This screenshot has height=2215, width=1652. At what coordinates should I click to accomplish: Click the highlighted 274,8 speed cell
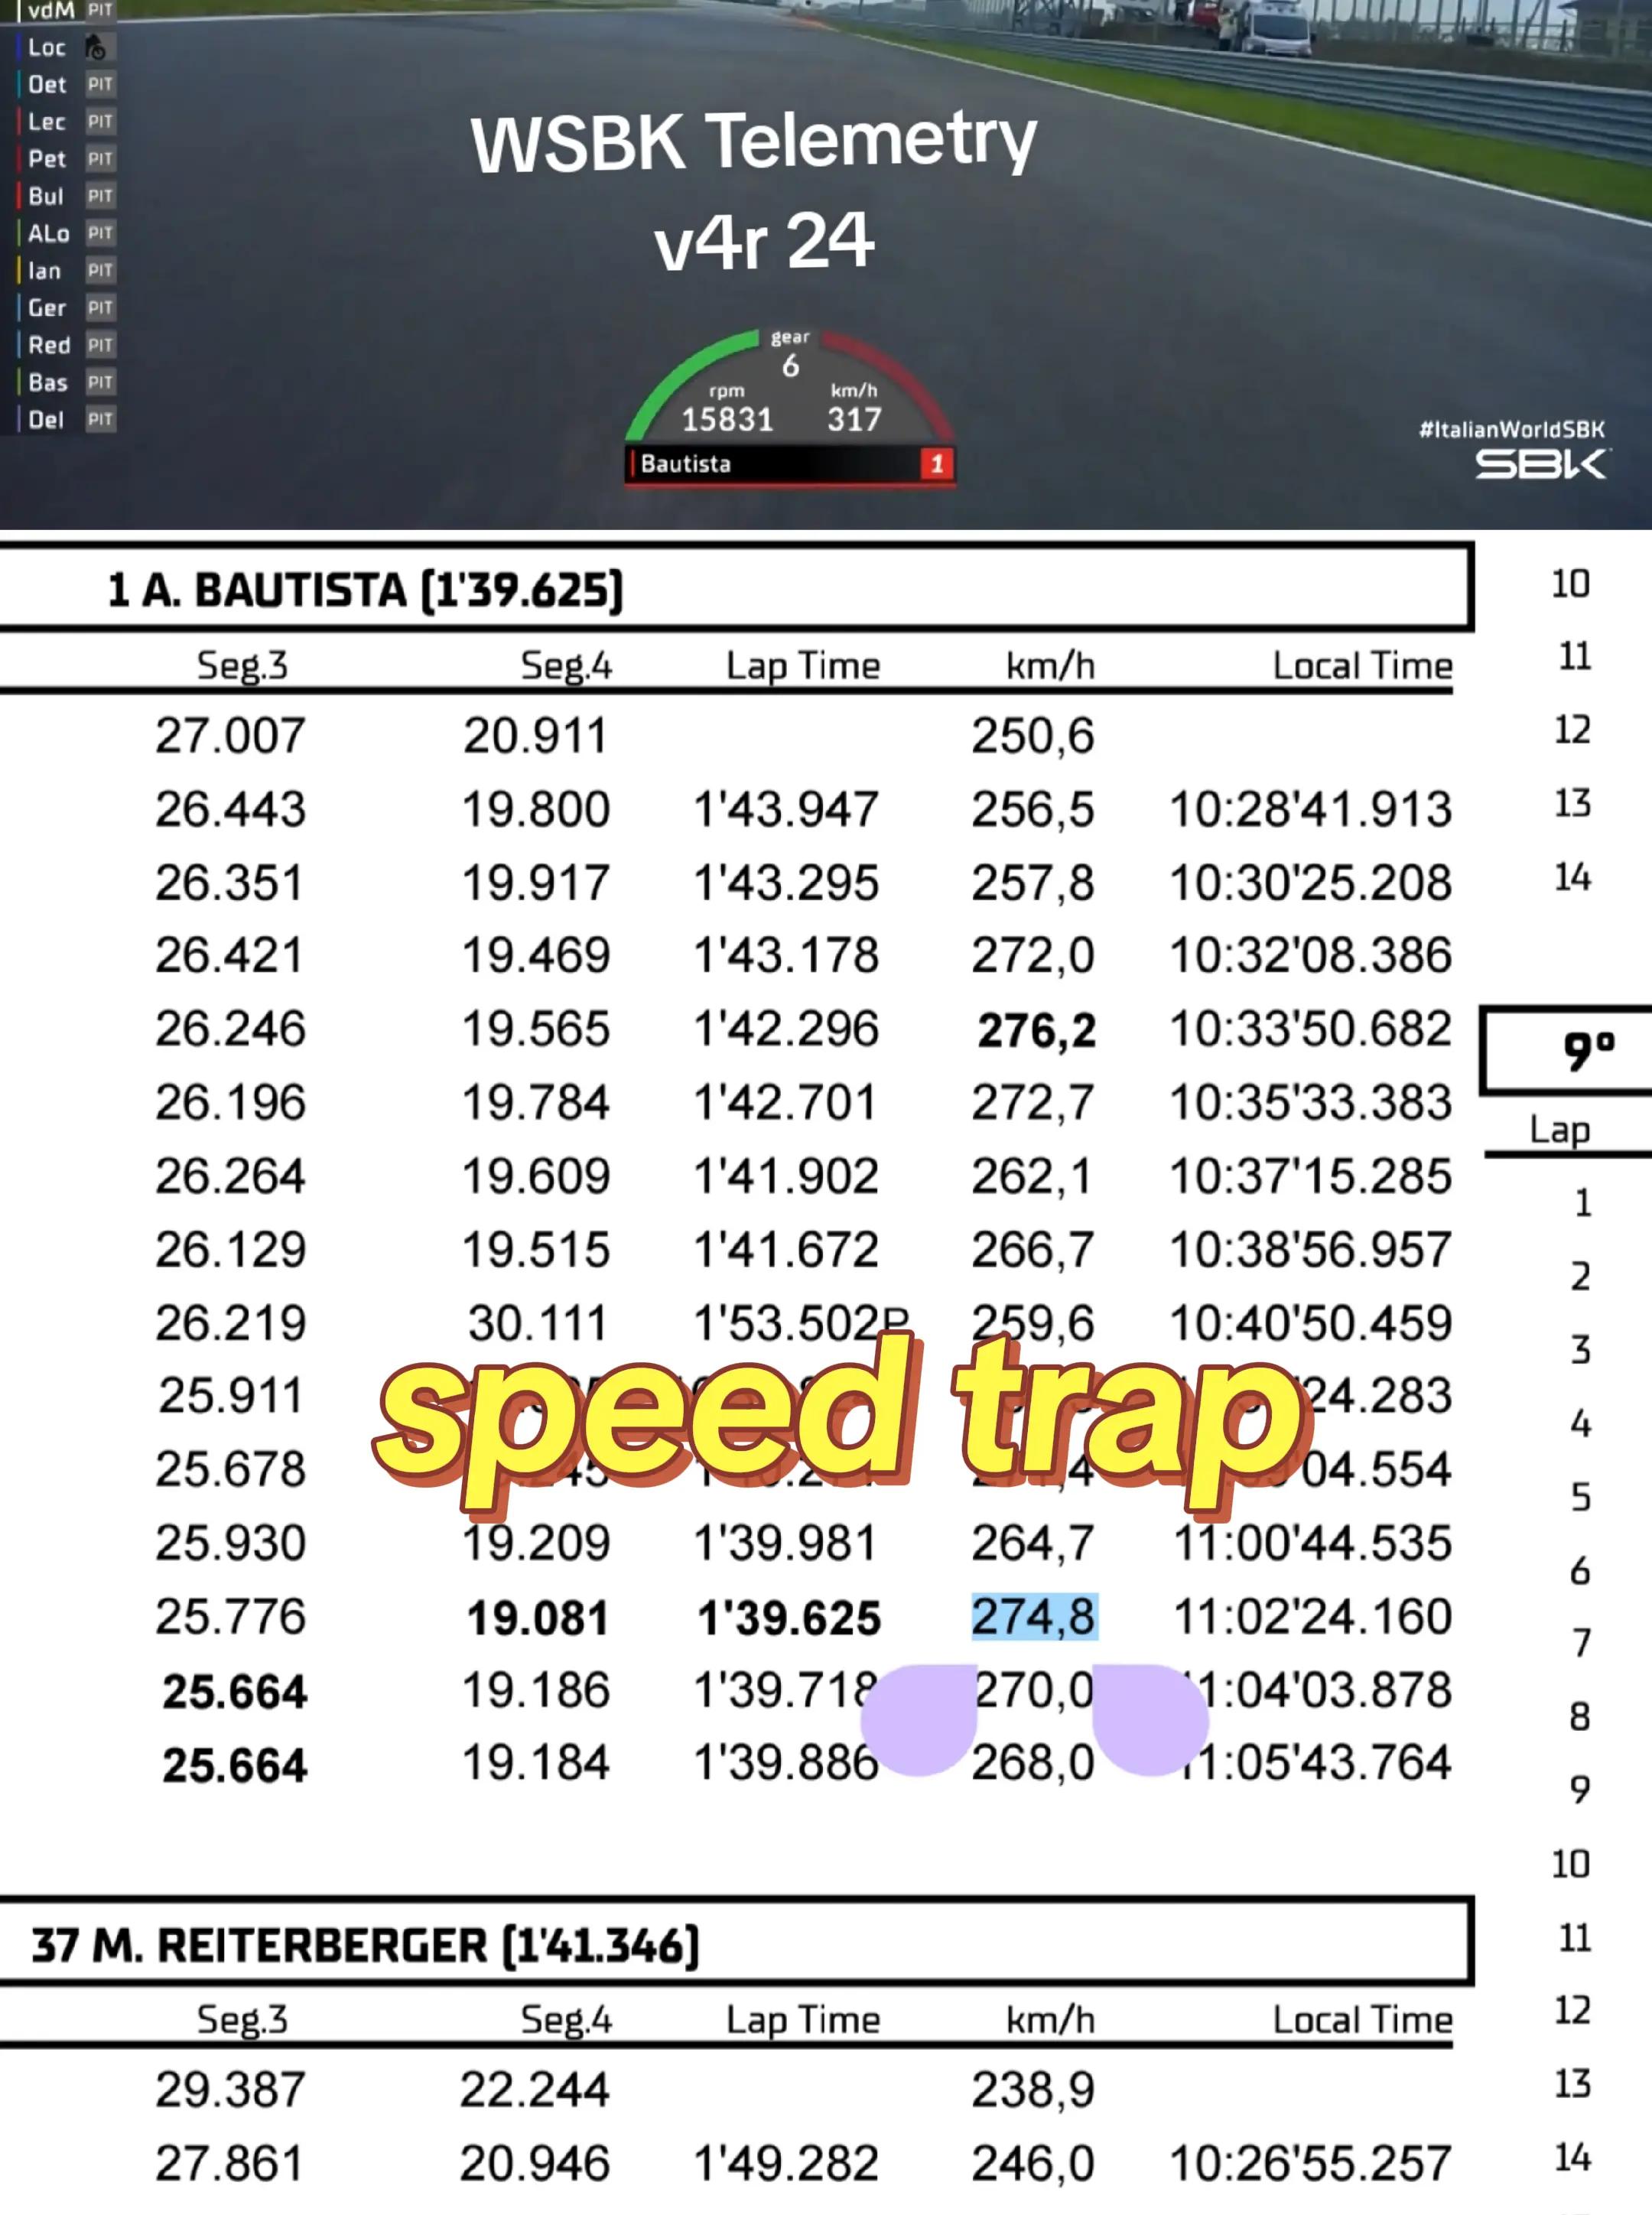tap(1034, 1616)
